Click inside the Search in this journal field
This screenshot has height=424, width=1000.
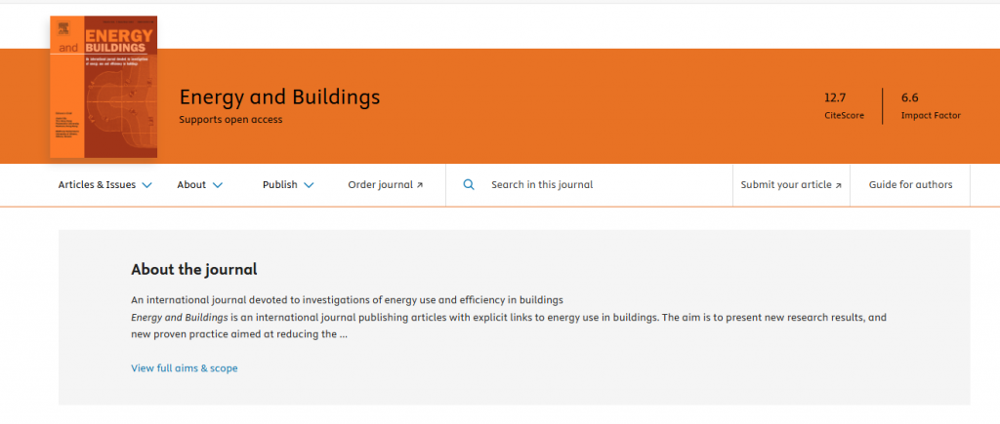(589, 184)
